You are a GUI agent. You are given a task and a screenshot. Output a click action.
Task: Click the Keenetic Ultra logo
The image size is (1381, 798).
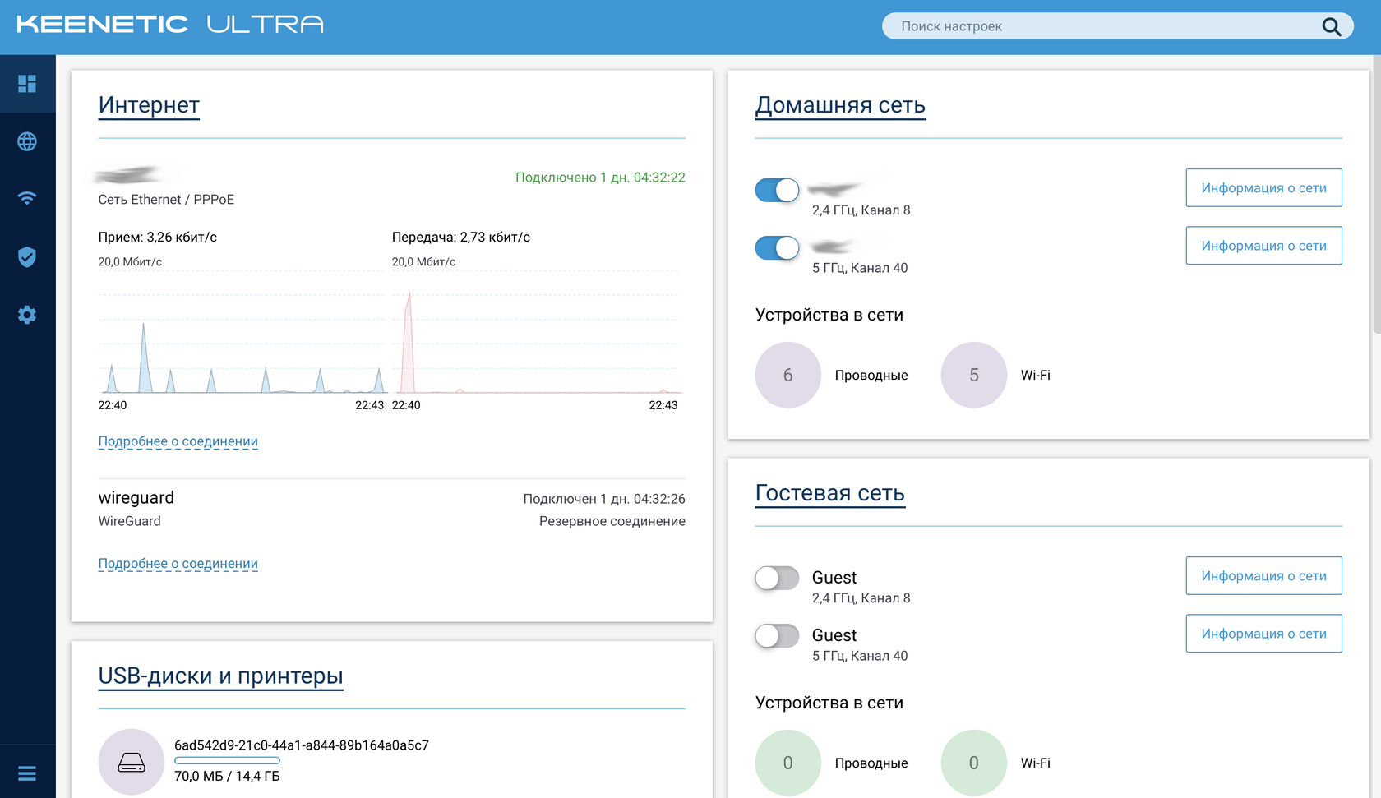(170, 25)
